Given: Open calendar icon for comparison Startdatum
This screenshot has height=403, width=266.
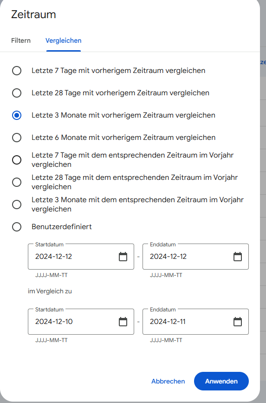Looking at the screenshot, I should point(123,322).
